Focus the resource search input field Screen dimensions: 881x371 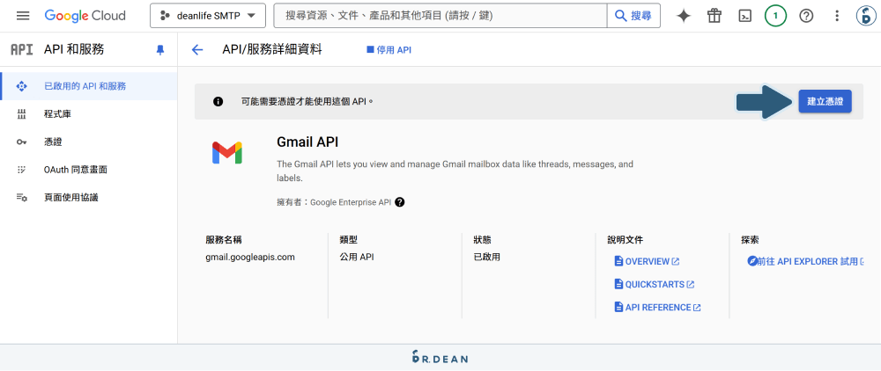[x=440, y=16]
